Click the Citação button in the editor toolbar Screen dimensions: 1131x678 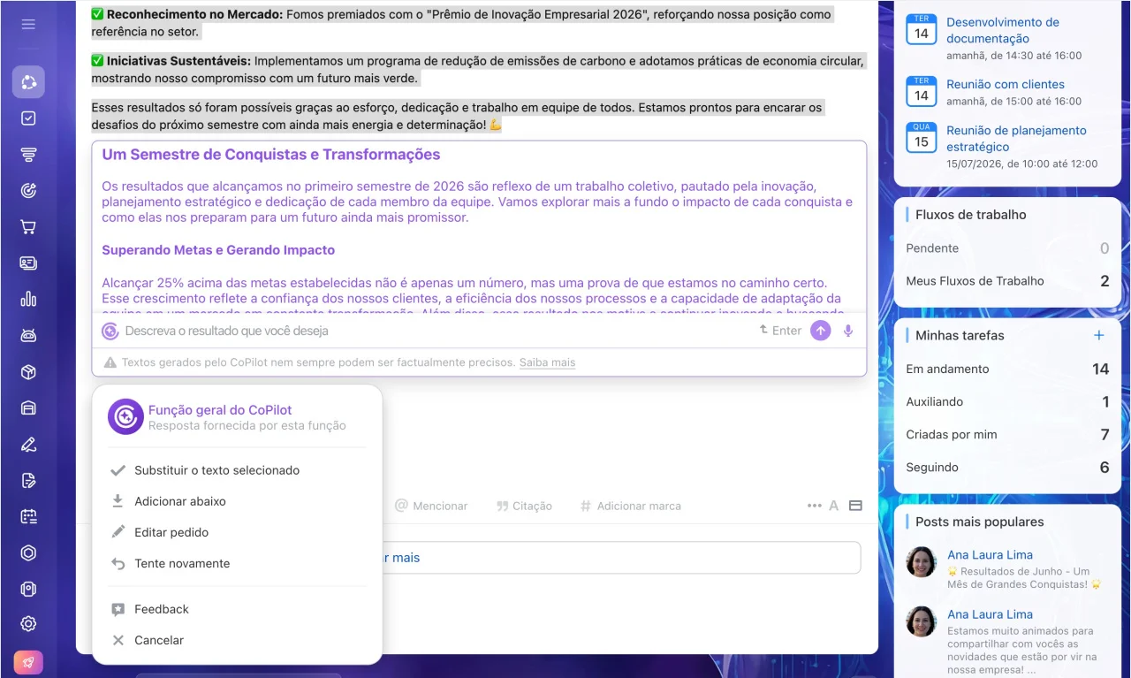click(x=524, y=506)
